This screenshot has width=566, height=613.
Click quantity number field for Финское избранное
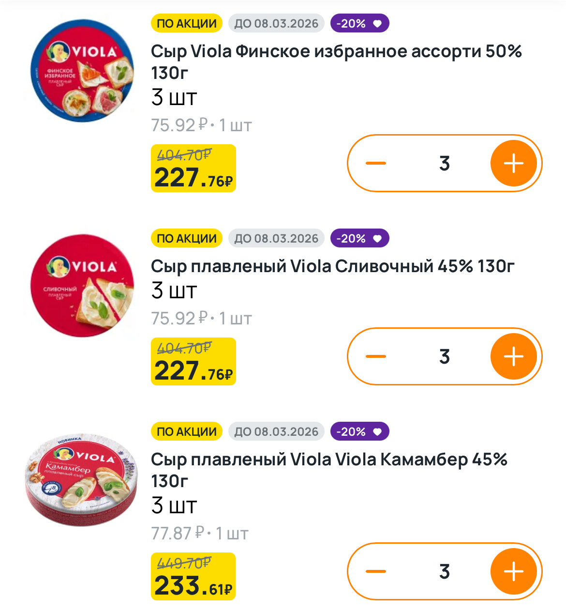pos(445,164)
